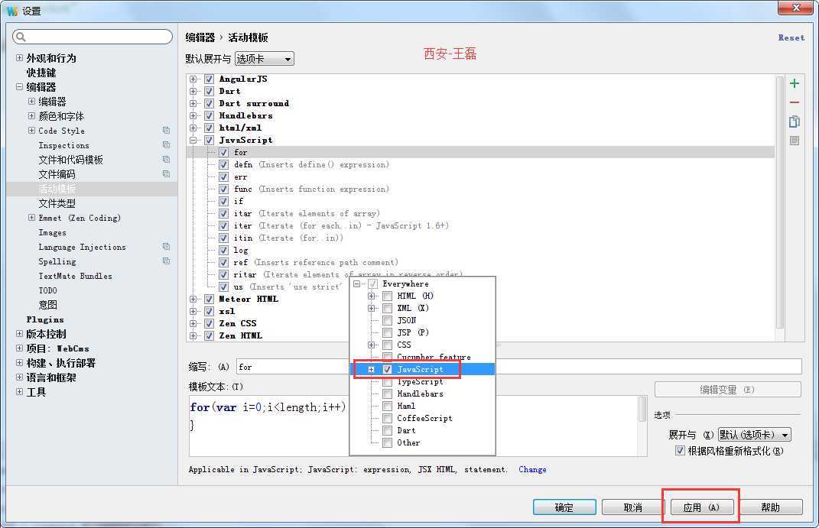The height and width of the screenshot is (528, 819).
Task: Click the project-level icon beside 文件编码
Action: [166, 173]
